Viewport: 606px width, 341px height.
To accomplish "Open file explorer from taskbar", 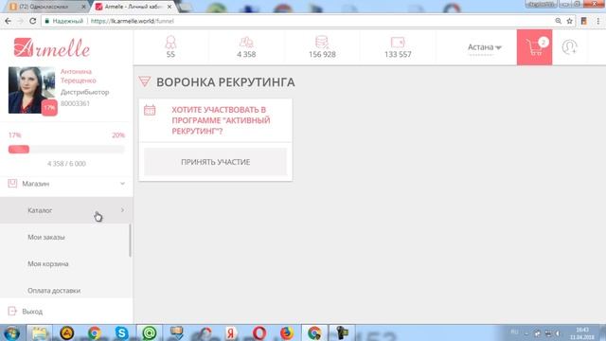I will 39,332.
